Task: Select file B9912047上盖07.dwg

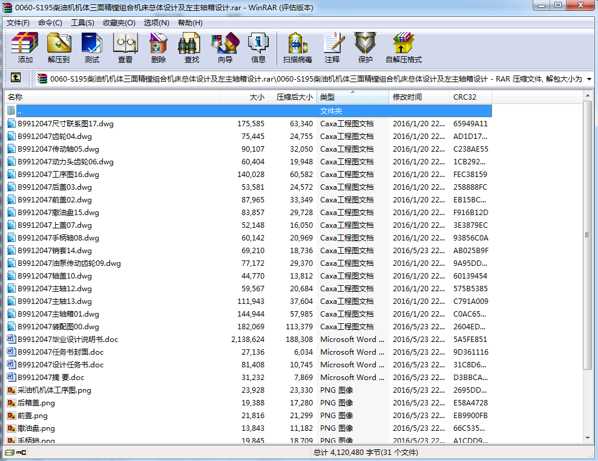Action: click(54, 225)
